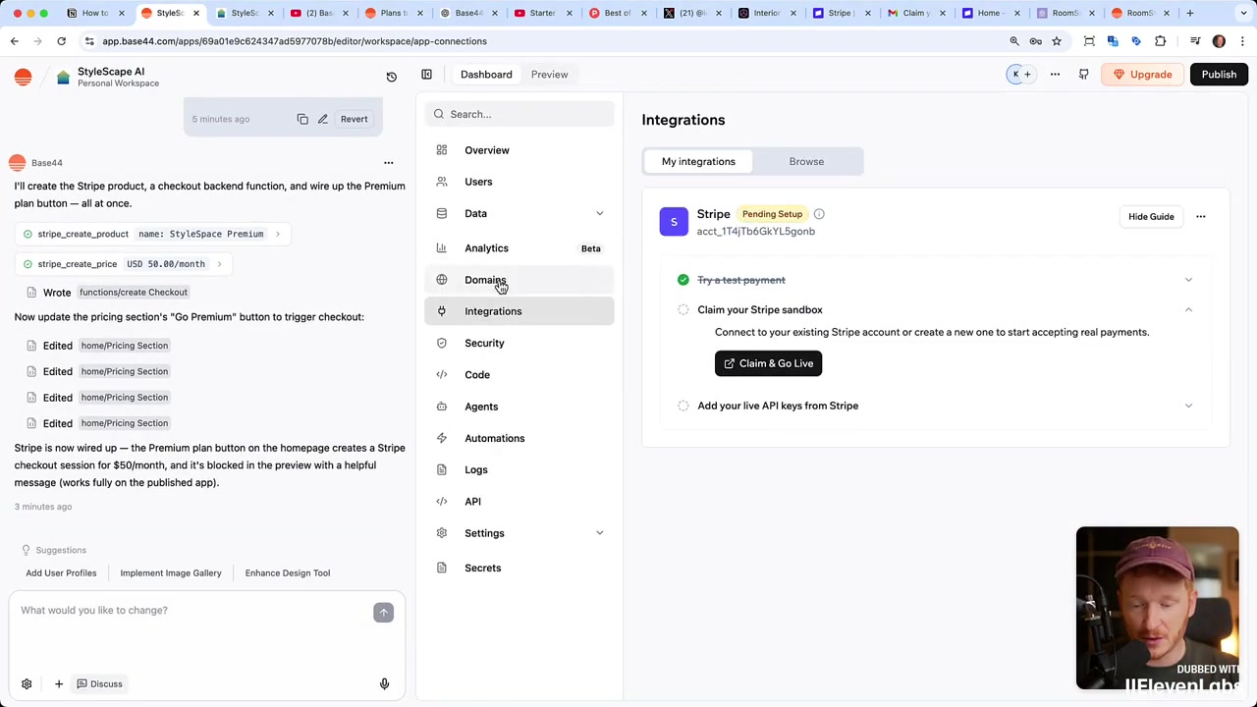Toggle sidebar panel layout icon
Image resolution: width=1257 pixels, height=707 pixels.
click(x=426, y=75)
